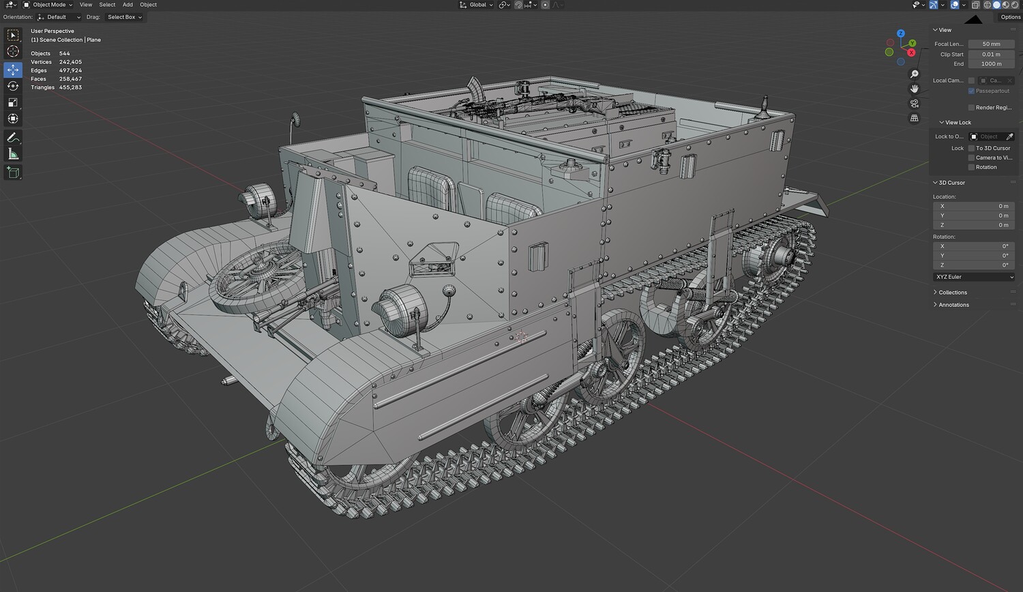
Task: Click the eyedropper next to Object field
Action: tap(1009, 136)
